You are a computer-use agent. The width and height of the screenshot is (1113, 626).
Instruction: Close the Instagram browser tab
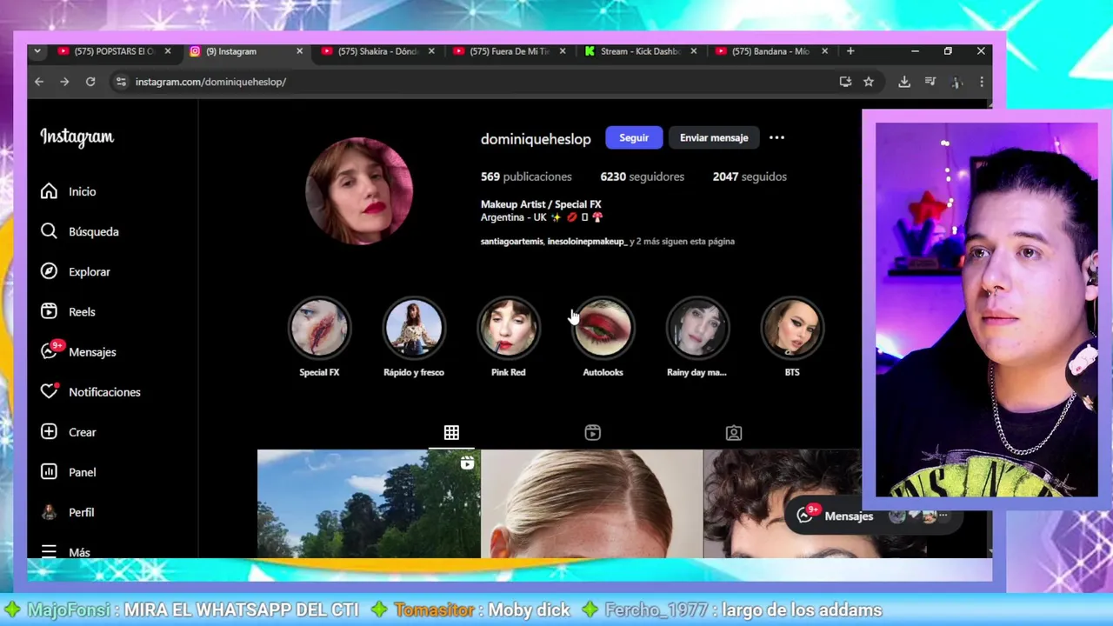click(299, 51)
